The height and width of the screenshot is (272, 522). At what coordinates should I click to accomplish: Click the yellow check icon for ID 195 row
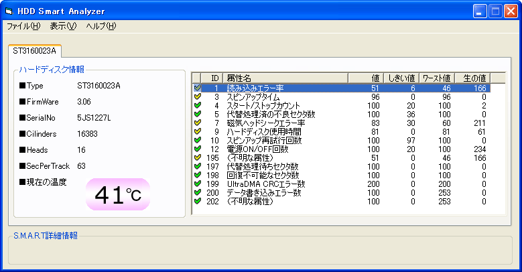tap(198, 157)
